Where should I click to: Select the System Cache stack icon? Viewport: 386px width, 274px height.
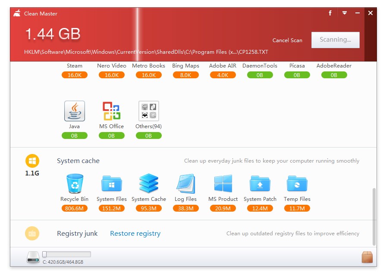pos(149,183)
